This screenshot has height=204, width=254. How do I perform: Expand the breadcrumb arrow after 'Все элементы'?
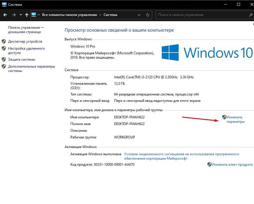(x=100, y=15)
